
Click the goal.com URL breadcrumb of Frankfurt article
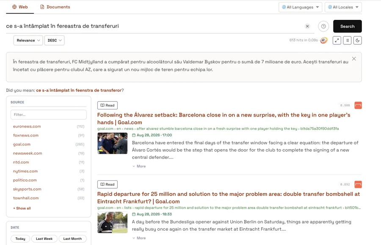229,208
